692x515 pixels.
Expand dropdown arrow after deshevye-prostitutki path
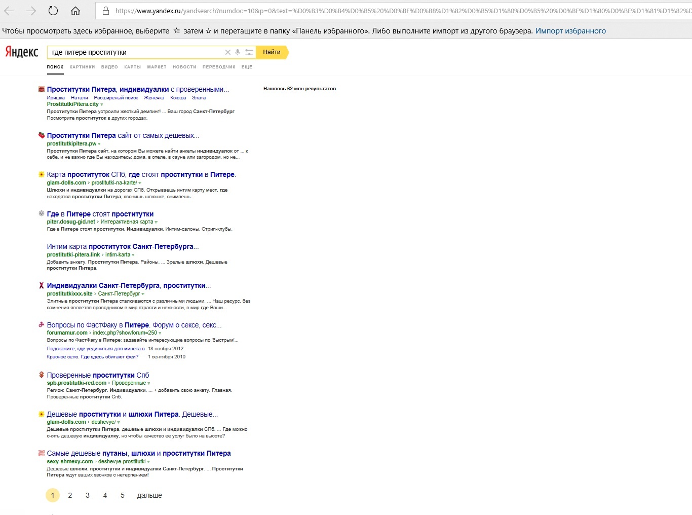coord(148,462)
